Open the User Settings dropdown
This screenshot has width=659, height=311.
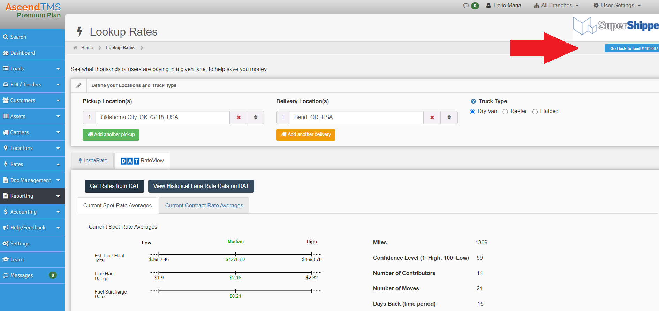pyautogui.click(x=617, y=6)
